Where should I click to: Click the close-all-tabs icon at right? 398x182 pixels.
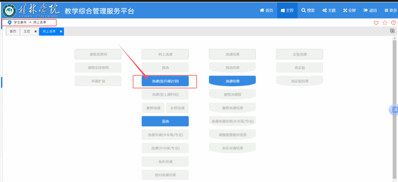pyautogui.click(x=392, y=31)
